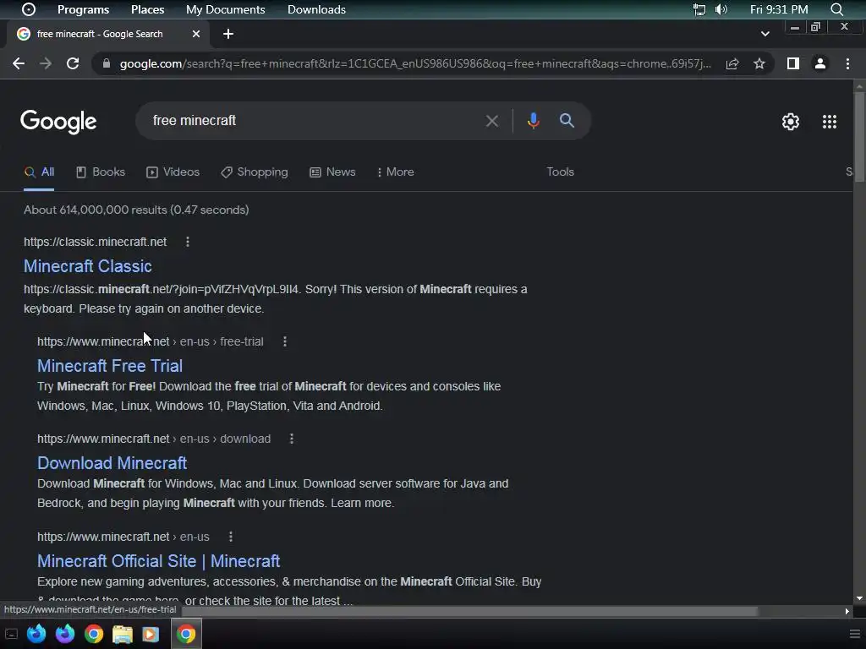Open My Documents in top bar

pos(225,9)
